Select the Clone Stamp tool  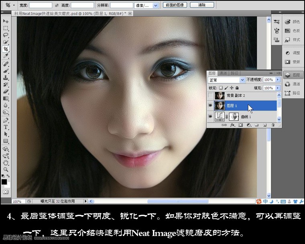[x=6, y=78]
